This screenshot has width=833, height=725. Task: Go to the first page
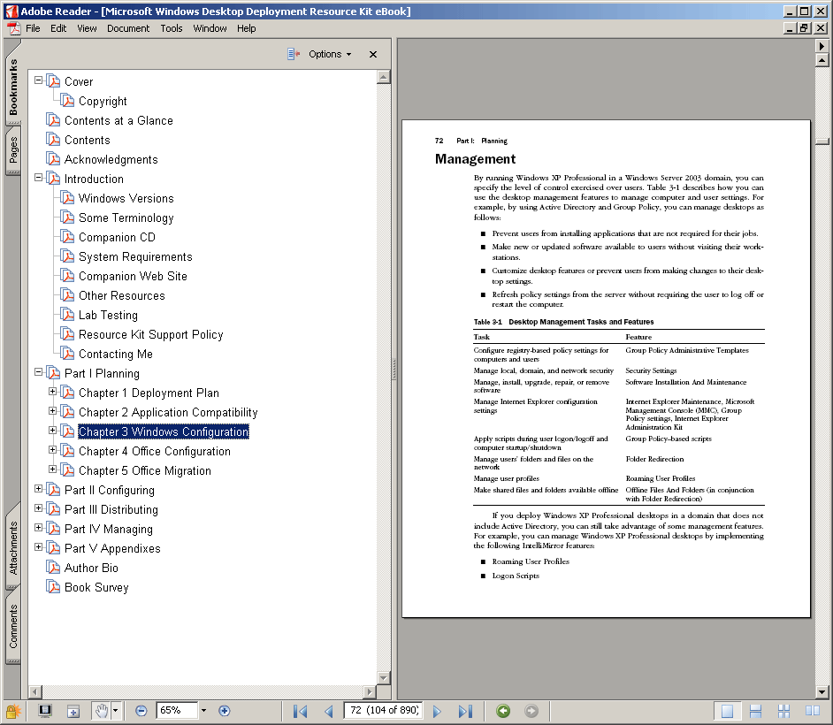click(x=300, y=711)
